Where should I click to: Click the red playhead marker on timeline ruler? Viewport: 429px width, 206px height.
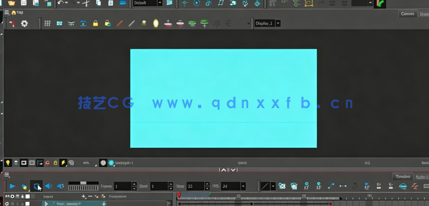click(179, 194)
